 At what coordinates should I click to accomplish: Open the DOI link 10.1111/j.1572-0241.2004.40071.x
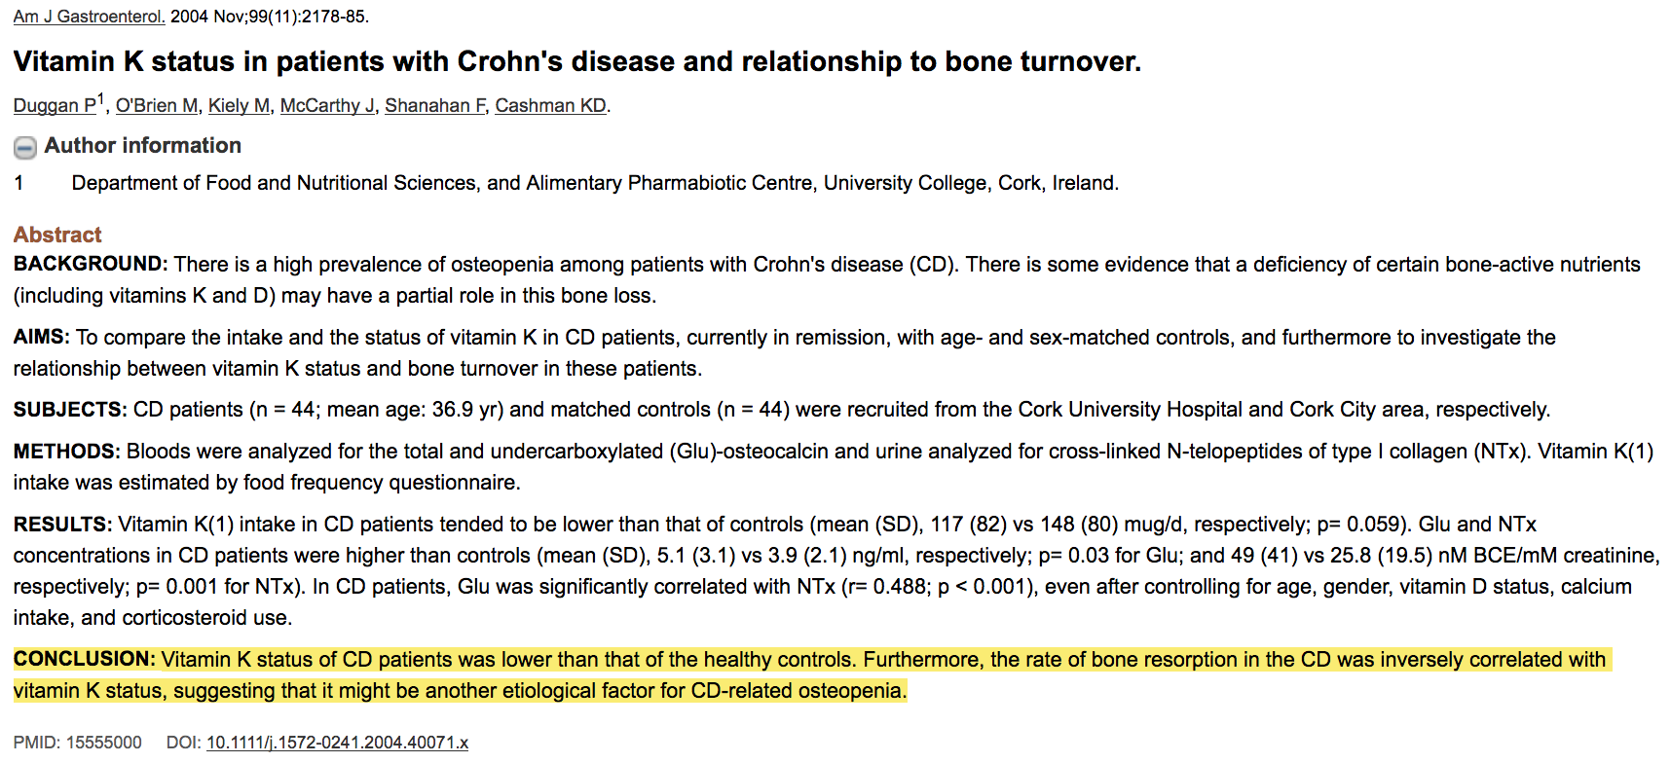coord(337,743)
